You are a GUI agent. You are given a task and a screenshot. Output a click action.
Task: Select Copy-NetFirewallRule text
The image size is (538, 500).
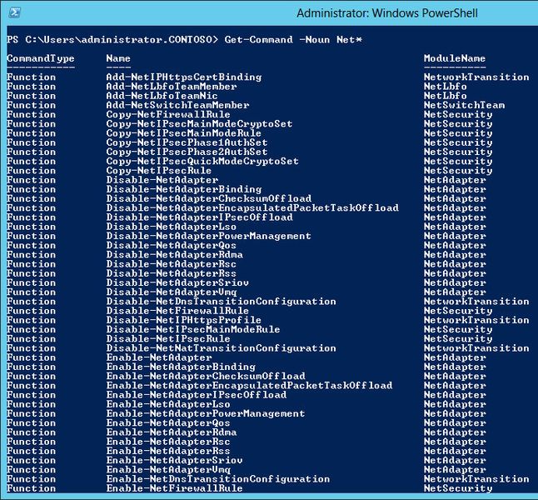coord(168,114)
